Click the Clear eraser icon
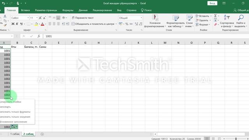Image resolution: width=249 pixels, height=140 pixels. click(x=215, y=24)
